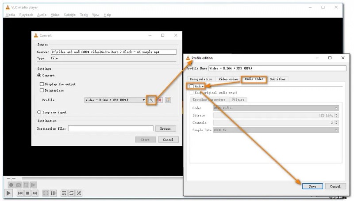The width and height of the screenshot is (354, 201).
Task: Open the Encoding parameters sub-tab
Action: click(x=209, y=99)
